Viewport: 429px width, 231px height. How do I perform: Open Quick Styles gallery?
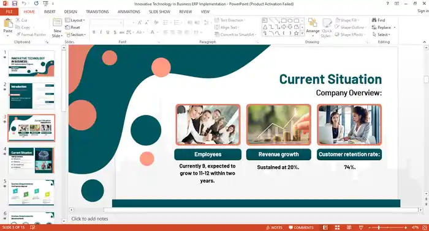[x=327, y=28]
